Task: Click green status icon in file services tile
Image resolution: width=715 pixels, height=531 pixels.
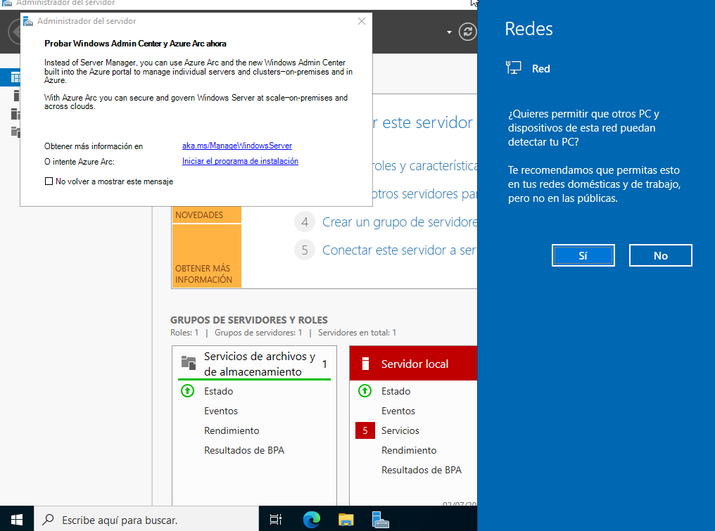Action: coord(187,390)
